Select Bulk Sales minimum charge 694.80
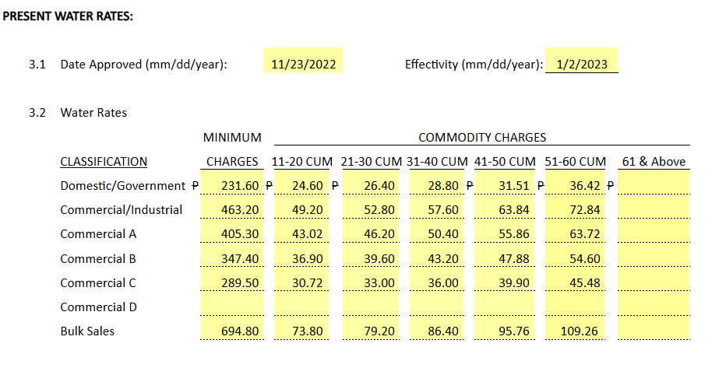Image resolution: width=726 pixels, height=368 pixels. point(232,328)
